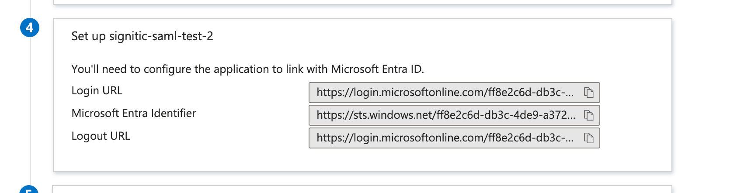Click the 'Login URL' label
The width and height of the screenshot is (730, 193).
97,90
